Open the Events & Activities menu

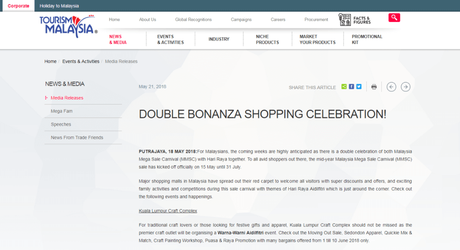[170, 39]
